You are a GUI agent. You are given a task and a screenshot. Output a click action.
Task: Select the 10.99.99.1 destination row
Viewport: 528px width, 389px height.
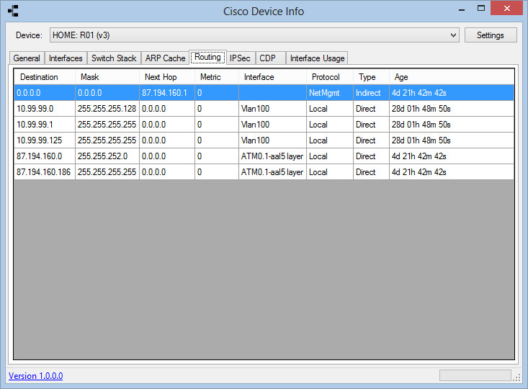click(45, 125)
